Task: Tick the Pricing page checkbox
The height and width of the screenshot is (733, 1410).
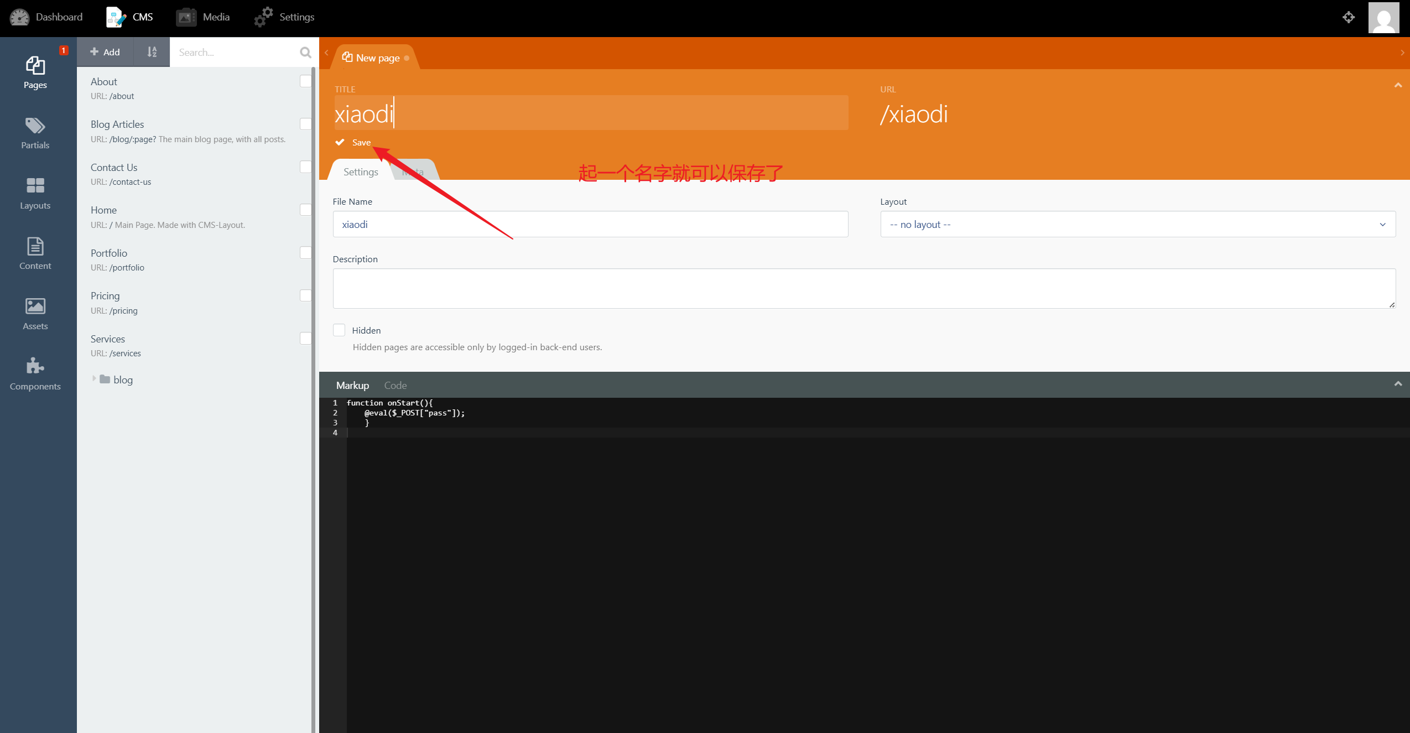Action: 305,295
